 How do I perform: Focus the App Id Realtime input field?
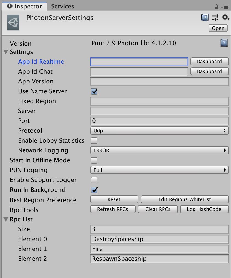click(139, 62)
